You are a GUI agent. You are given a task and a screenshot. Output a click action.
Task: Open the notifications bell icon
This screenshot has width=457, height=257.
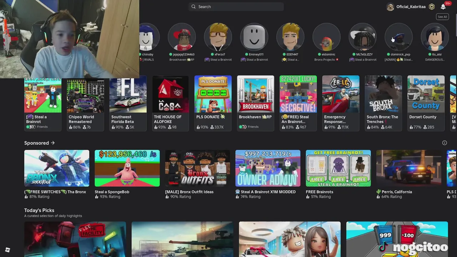pyautogui.click(x=443, y=7)
